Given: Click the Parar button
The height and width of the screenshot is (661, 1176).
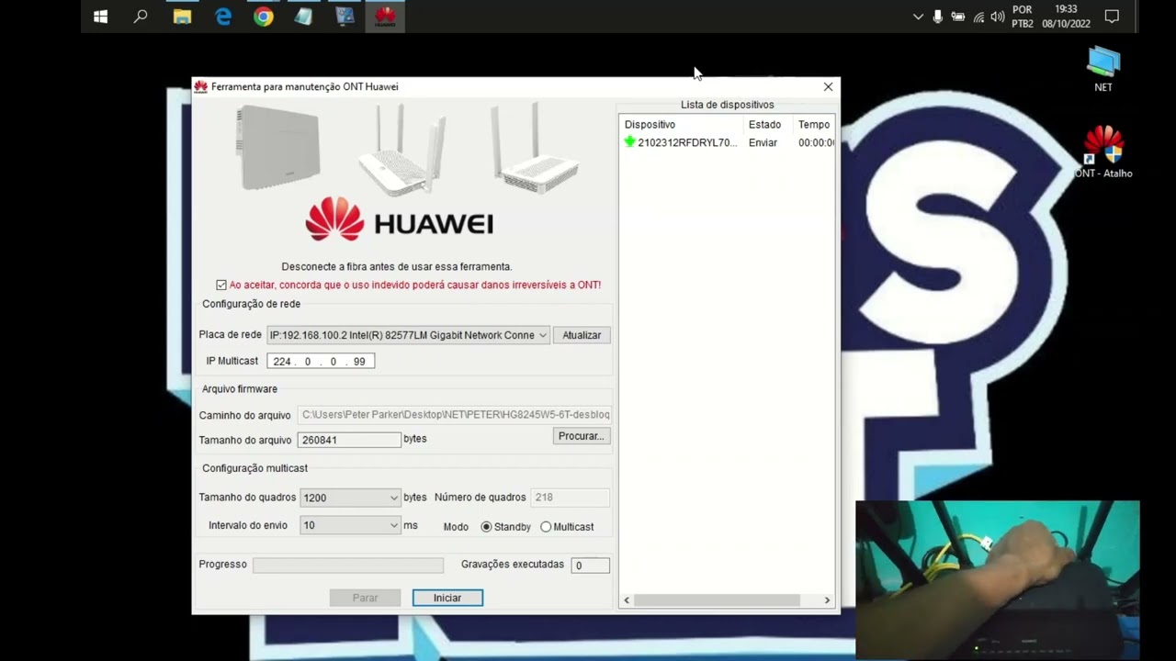Looking at the screenshot, I should pyautogui.click(x=365, y=598).
